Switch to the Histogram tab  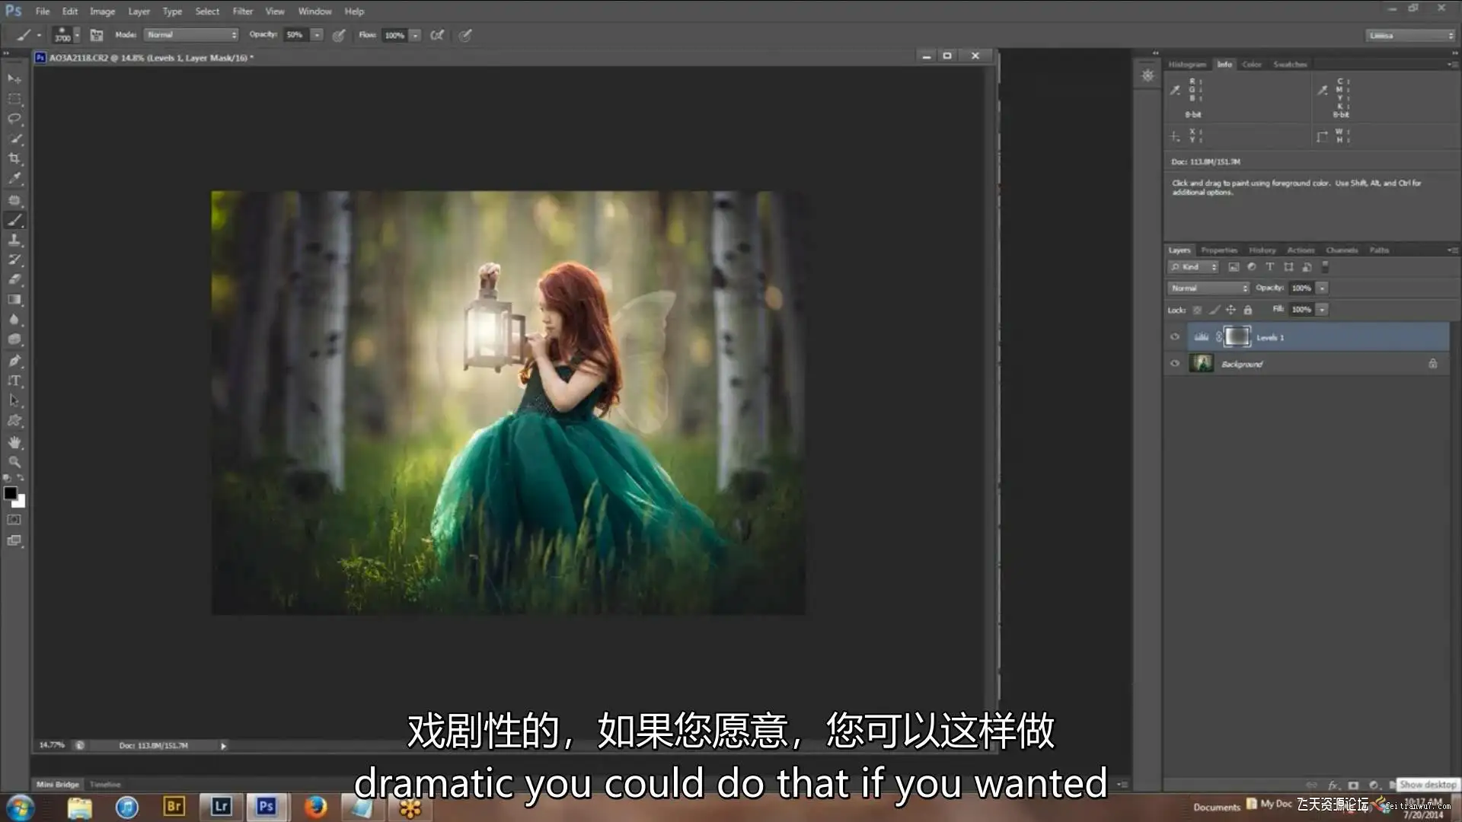1186,65
